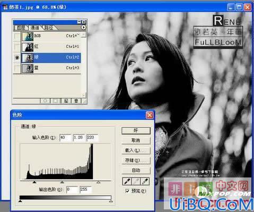
Task: Click channels panel scroll down arrow
Action: click(84, 95)
